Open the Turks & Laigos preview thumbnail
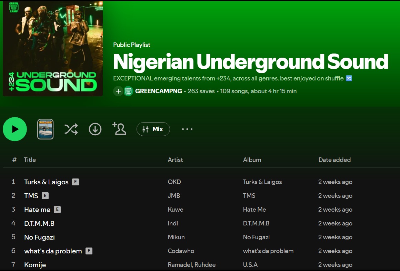The height and width of the screenshot is (271, 400). 46,129
